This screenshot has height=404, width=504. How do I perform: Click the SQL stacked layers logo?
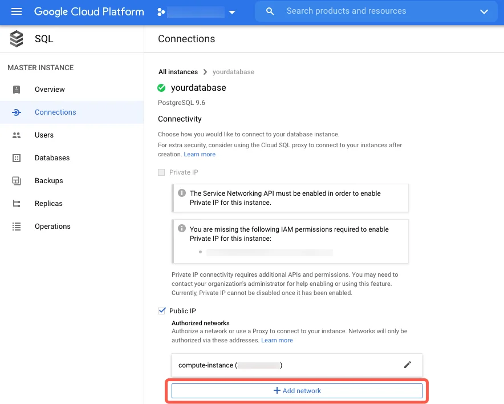(17, 39)
